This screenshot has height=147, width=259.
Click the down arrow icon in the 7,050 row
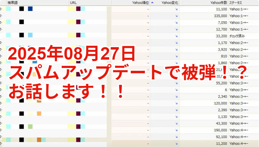click(176, 23)
